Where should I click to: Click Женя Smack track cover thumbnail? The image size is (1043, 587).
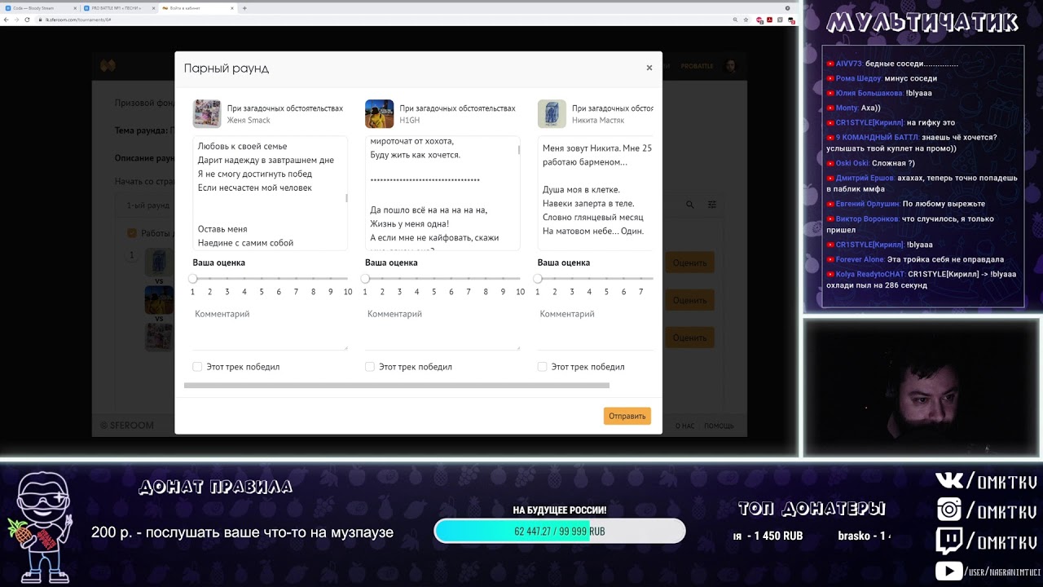[207, 114]
